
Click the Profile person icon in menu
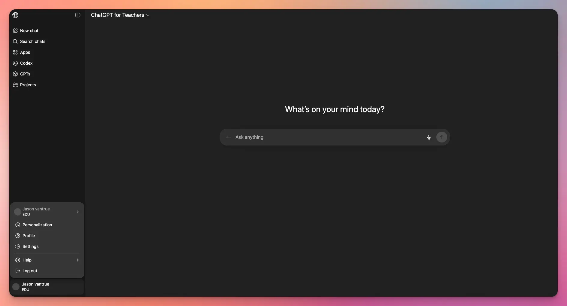click(x=18, y=236)
